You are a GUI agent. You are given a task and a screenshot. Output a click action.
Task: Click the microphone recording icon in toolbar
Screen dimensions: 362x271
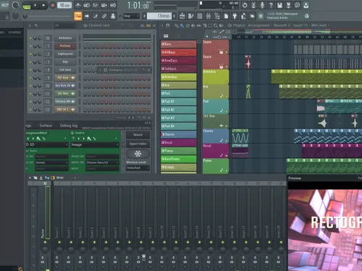coord(262,5)
